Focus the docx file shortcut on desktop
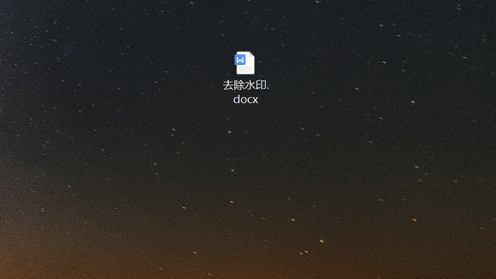 (x=245, y=63)
